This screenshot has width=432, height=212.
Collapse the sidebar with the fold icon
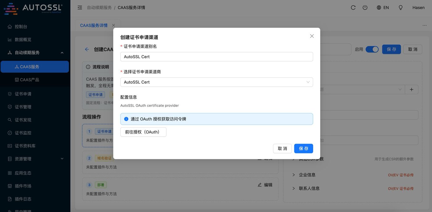pyautogui.click(x=80, y=7)
